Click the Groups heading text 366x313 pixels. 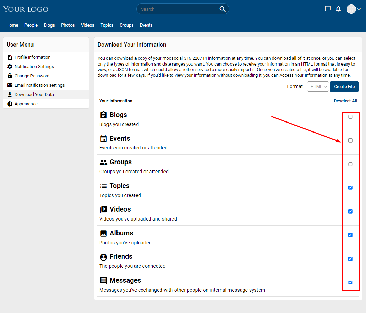click(121, 162)
